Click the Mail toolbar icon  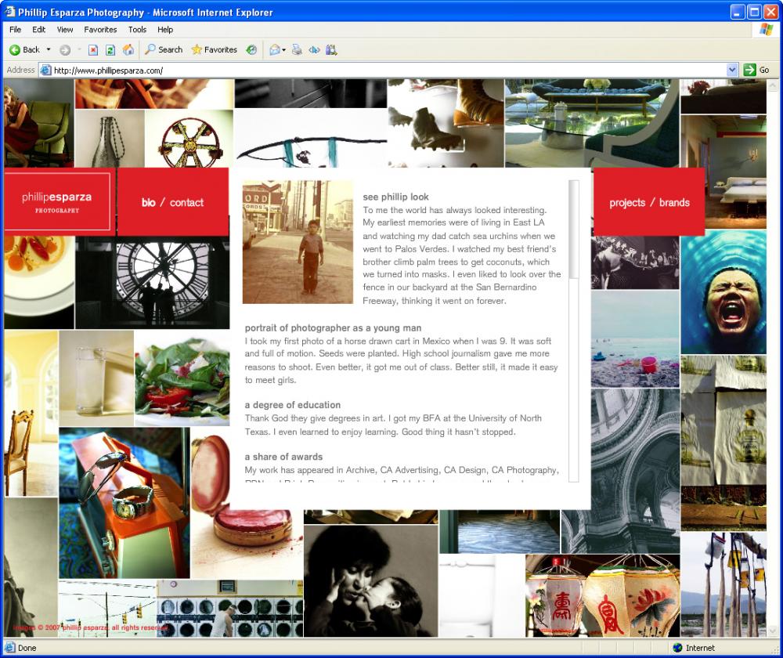[274, 49]
